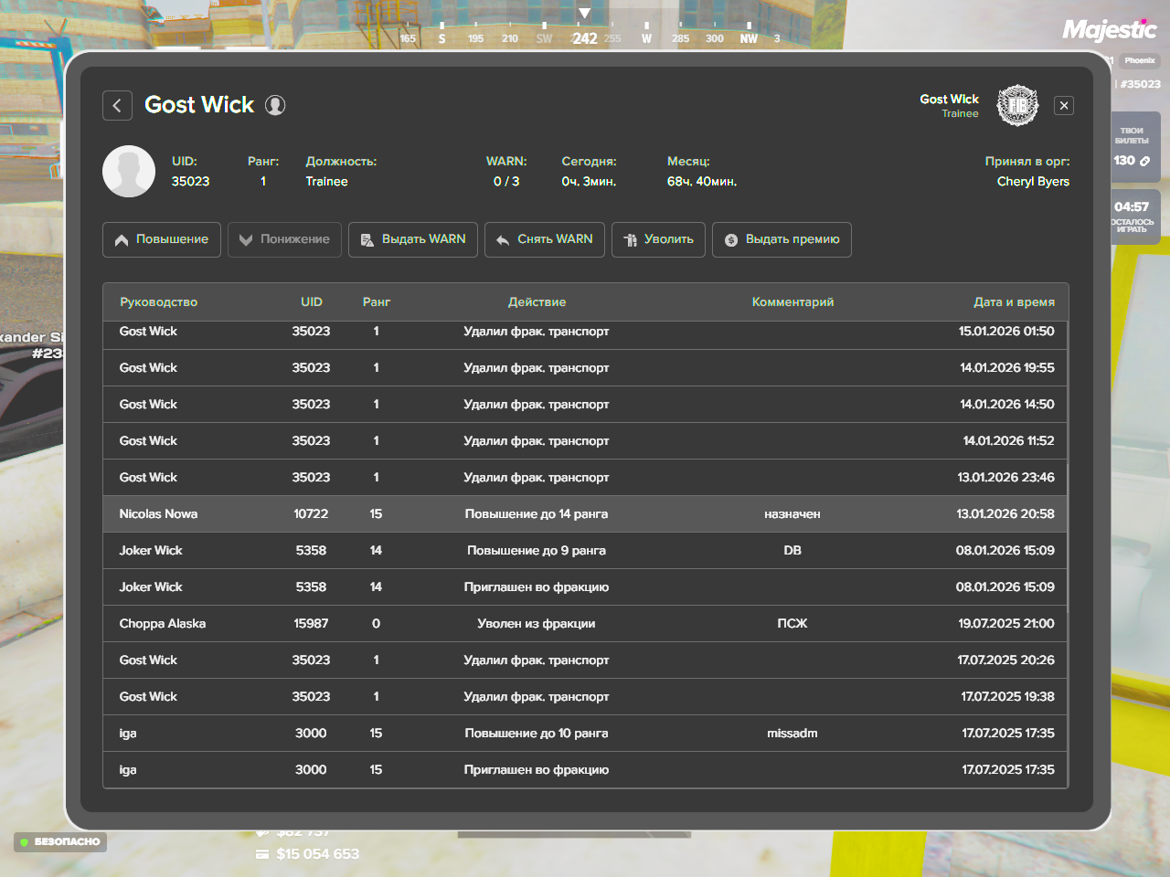The image size is (1170, 877).
Task: Click the Руководство column header
Action: point(158,302)
